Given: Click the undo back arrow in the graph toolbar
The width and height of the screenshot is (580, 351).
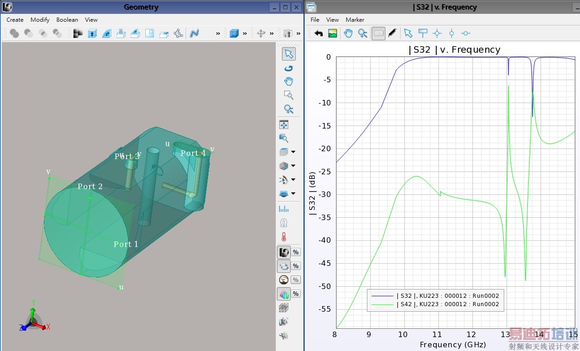Looking at the screenshot, I should [318, 33].
